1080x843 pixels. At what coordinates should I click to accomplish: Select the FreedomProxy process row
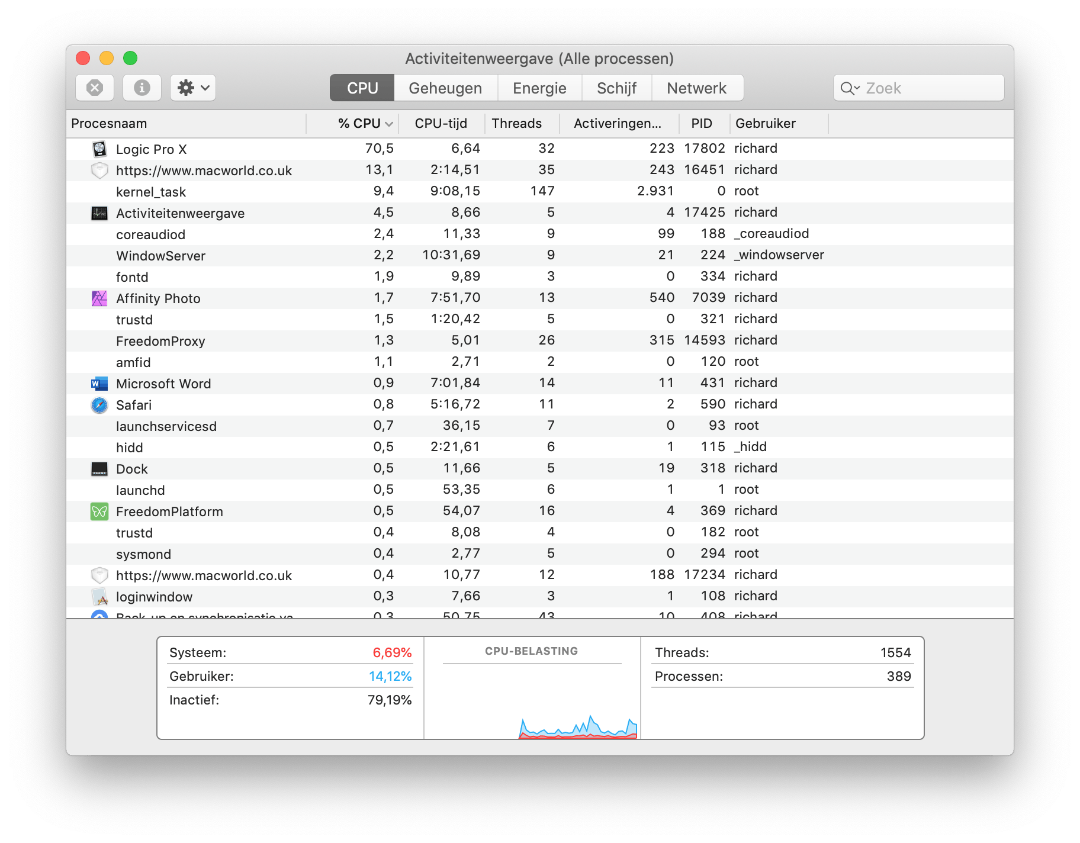point(540,340)
